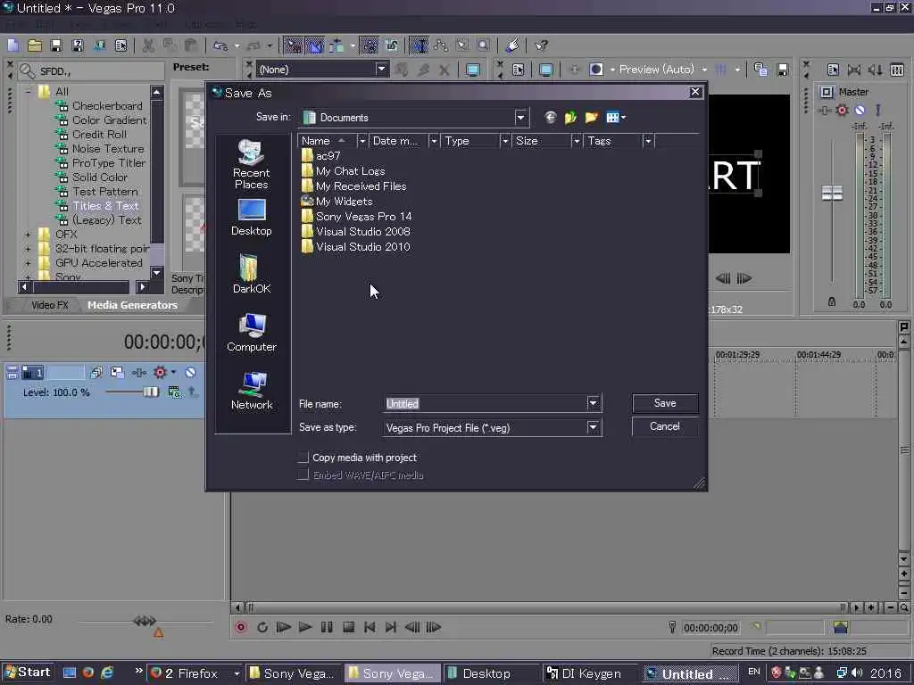This screenshot has width=914, height=685.
Task: Go to previous folder in Save As dialog
Action: click(550, 118)
